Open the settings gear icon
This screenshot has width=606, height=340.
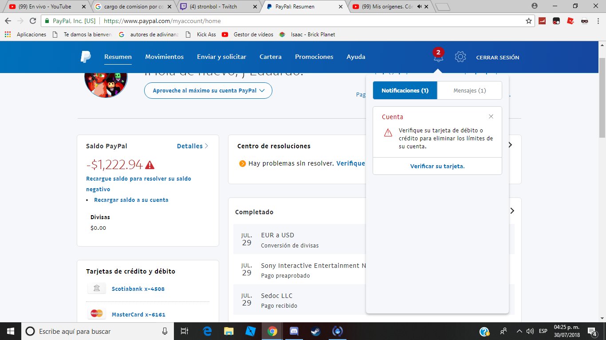tap(460, 57)
